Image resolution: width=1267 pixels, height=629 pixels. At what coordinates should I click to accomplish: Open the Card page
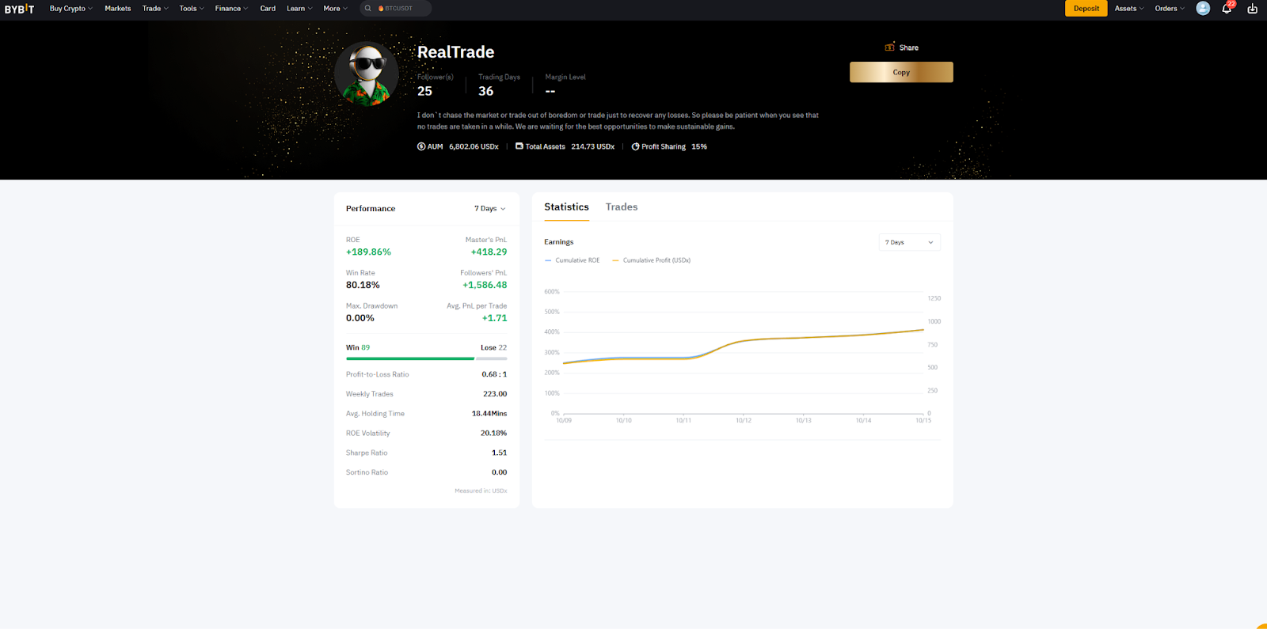(x=268, y=9)
